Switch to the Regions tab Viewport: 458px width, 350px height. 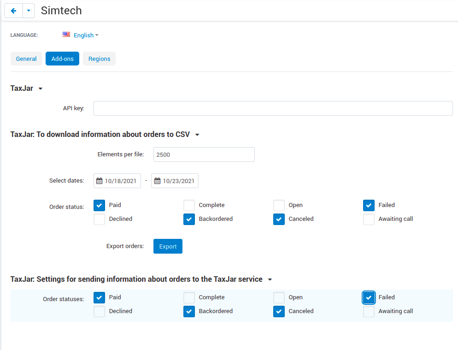(x=100, y=59)
